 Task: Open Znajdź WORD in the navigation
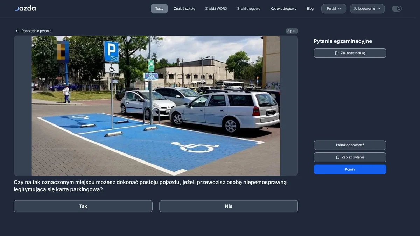click(216, 9)
